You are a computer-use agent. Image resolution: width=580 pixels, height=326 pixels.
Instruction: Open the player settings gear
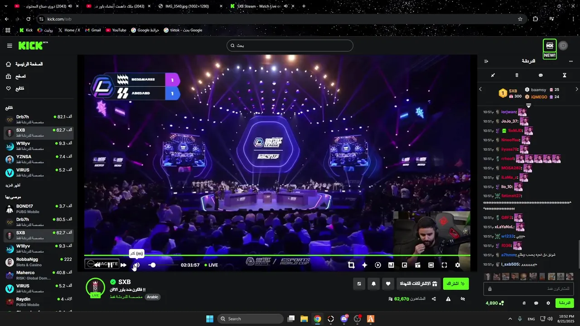point(458,265)
